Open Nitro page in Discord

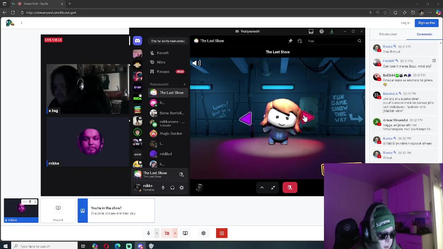[169, 62]
